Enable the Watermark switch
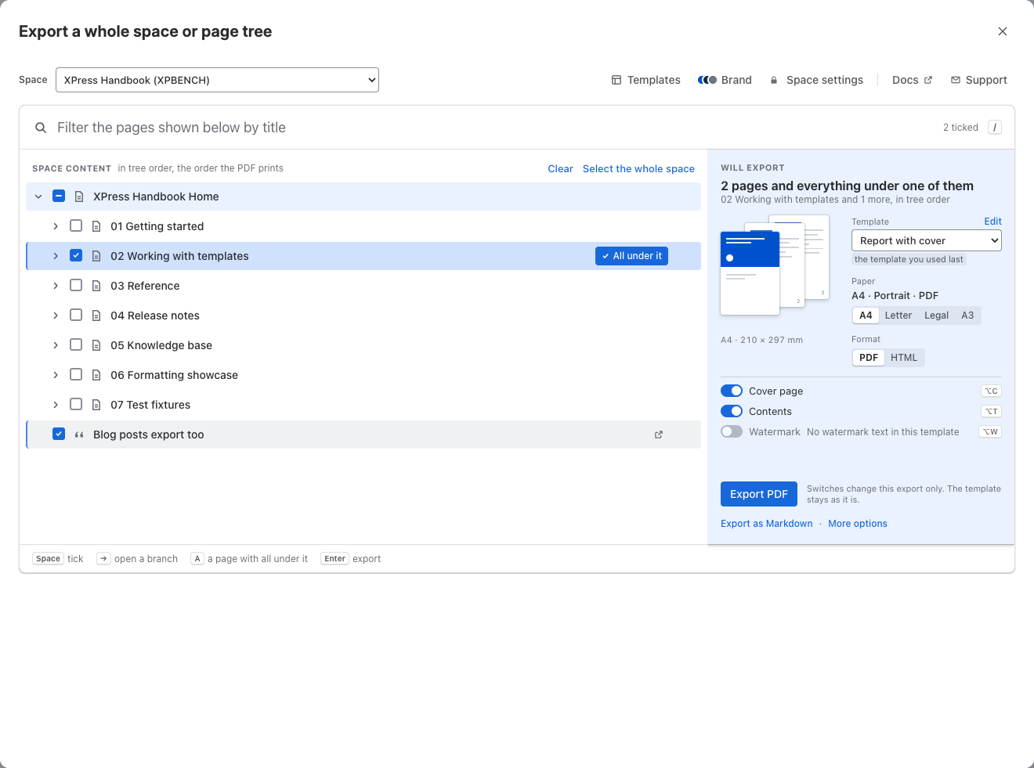This screenshot has width=1034, height=768. coord(732,431)
